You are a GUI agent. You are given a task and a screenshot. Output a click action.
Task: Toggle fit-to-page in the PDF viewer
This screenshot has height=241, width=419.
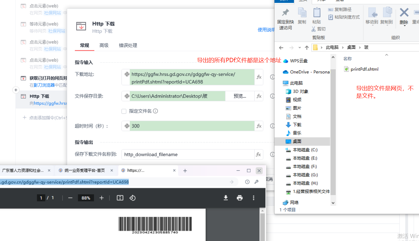coord(120,198)
